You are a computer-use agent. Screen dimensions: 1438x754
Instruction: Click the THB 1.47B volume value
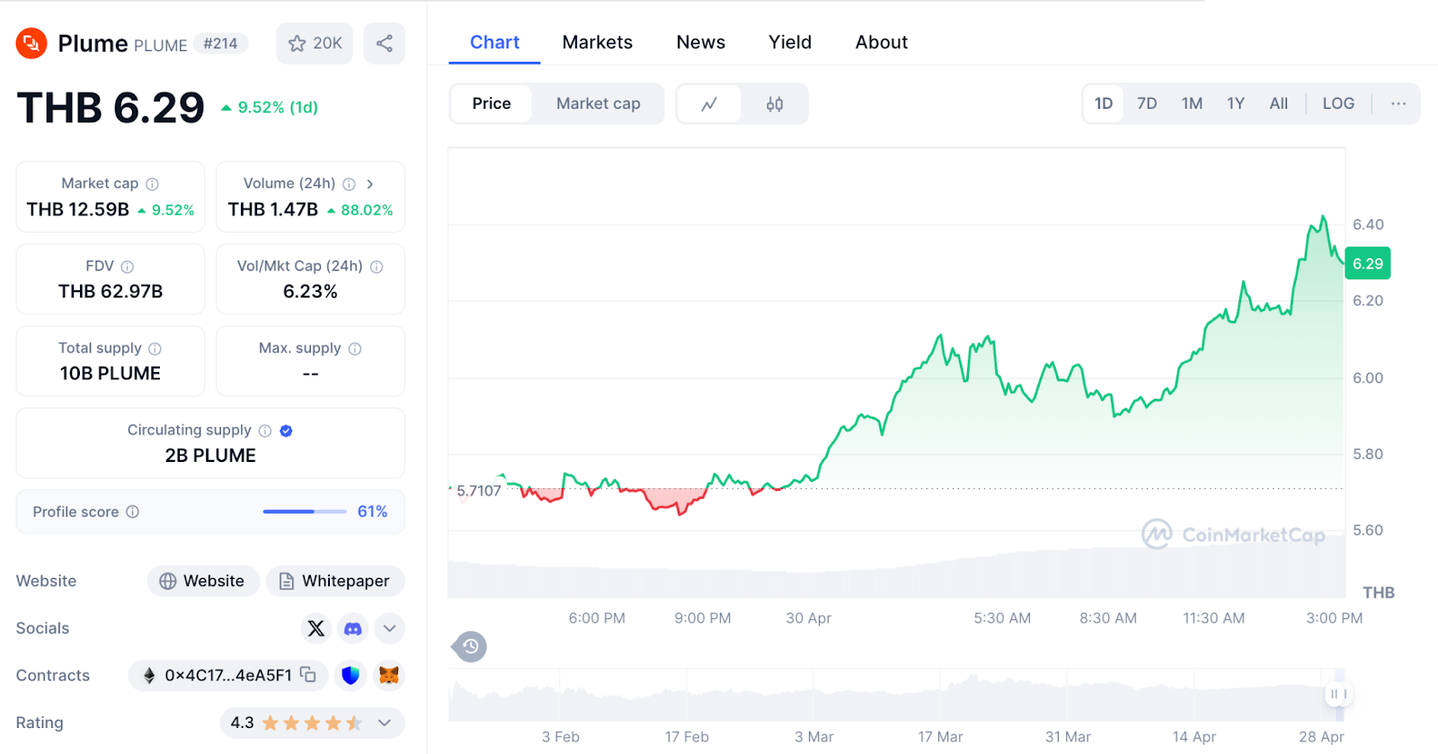point(273,209)
